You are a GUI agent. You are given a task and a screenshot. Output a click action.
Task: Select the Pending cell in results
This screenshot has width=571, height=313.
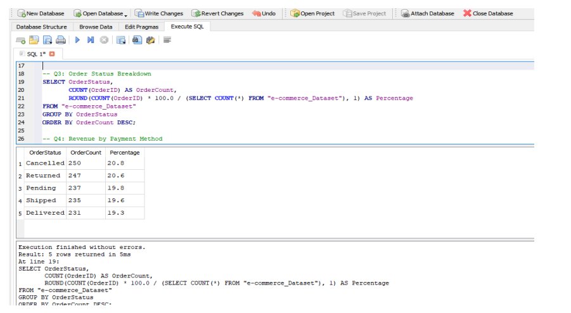[45, 188]
